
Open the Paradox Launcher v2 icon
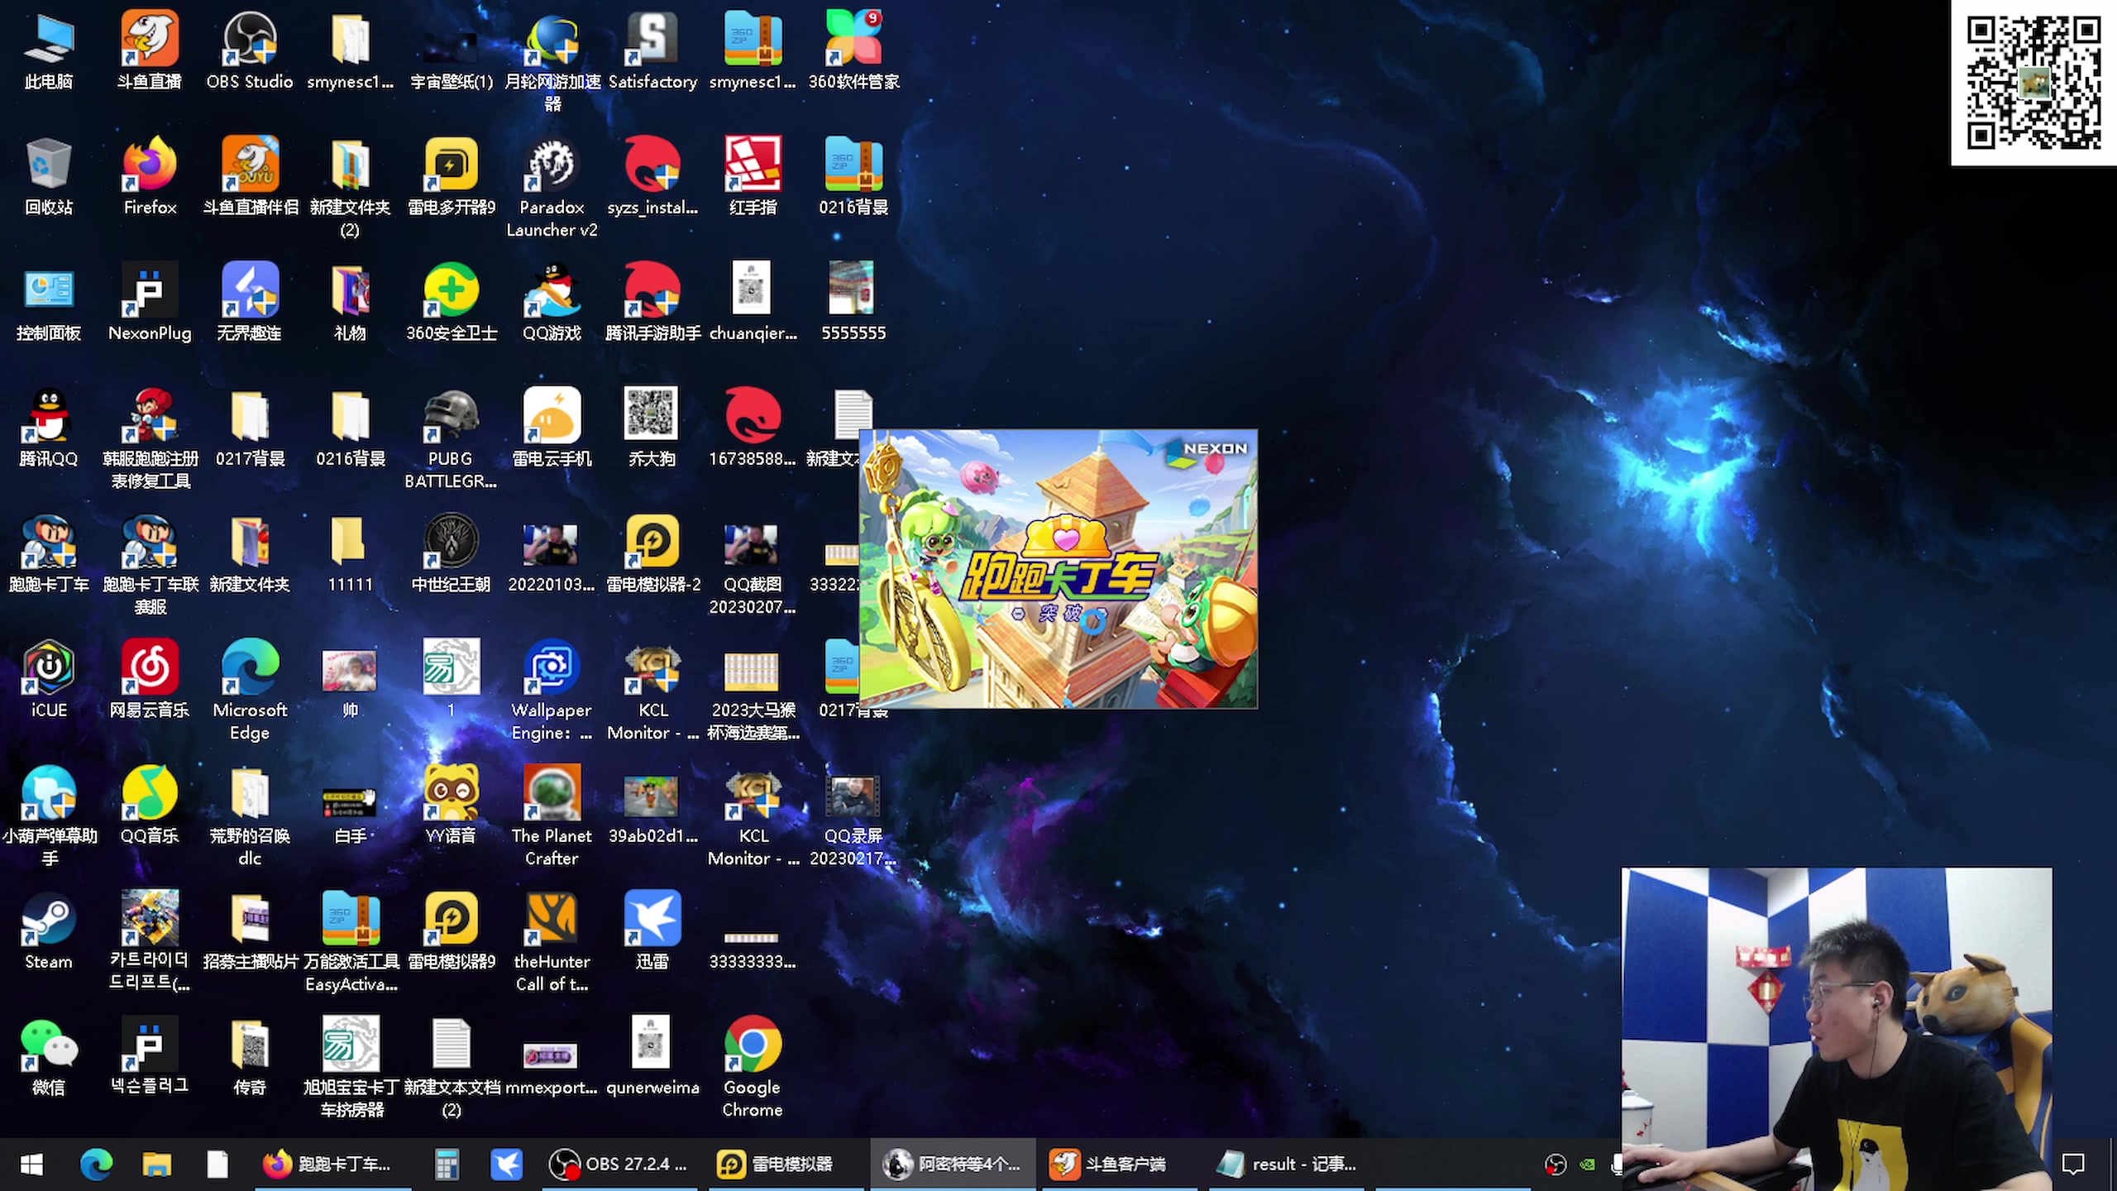[552, 165]
